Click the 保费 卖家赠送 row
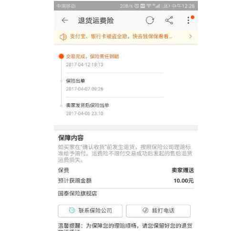 click(x=126, y=170)
